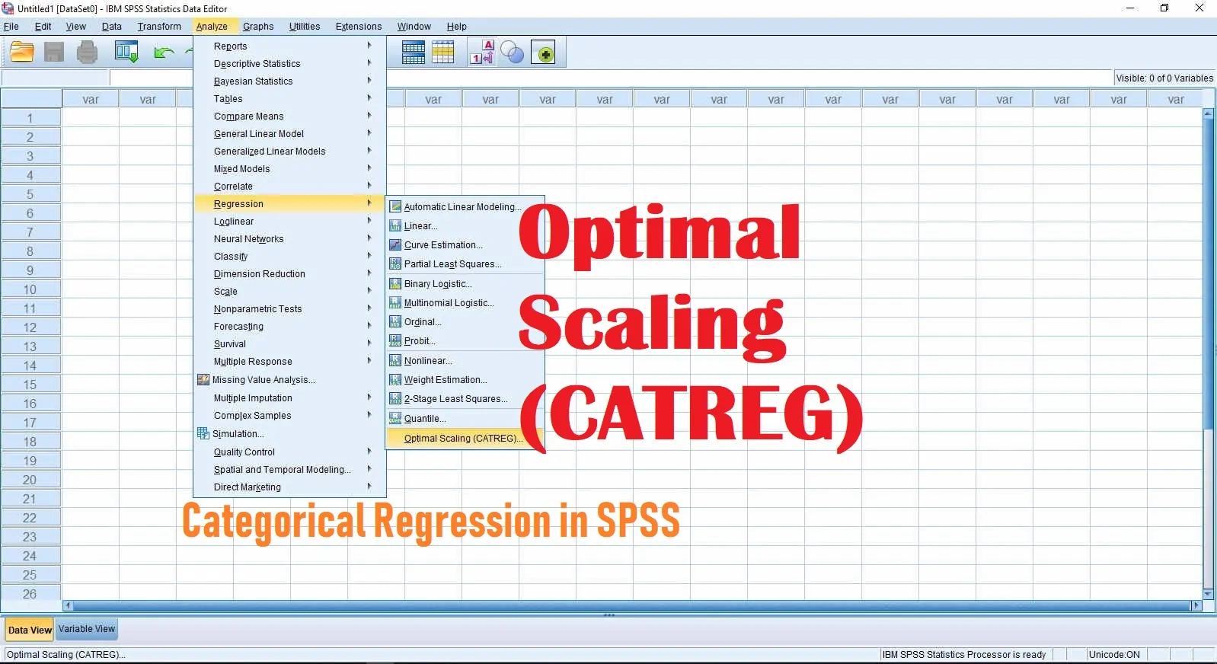
Task: Click the Probit icon
Action: point(395,340)
